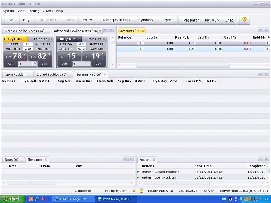Click the Entry toolbar button
Viewport: 271px width, 203px height.
87,20
